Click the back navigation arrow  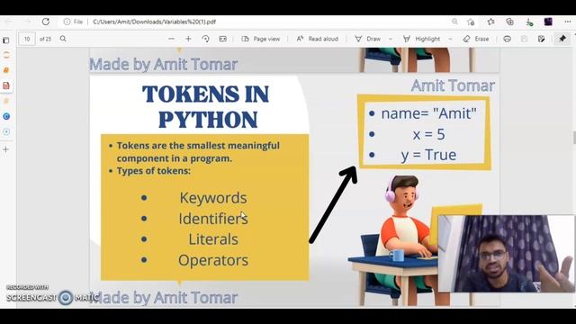pos(9,22)
